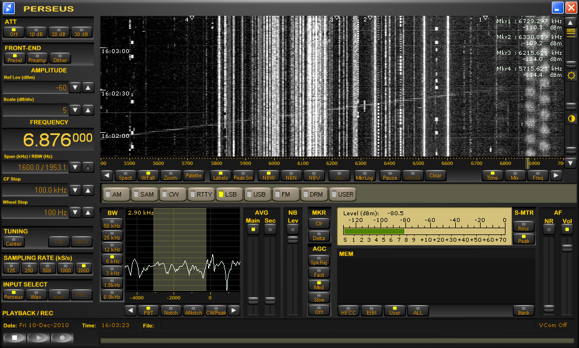Click waterfall scroll down arrow at bottom right
The height and width of the screenshot is (348, 579).
tap(571, 163)
